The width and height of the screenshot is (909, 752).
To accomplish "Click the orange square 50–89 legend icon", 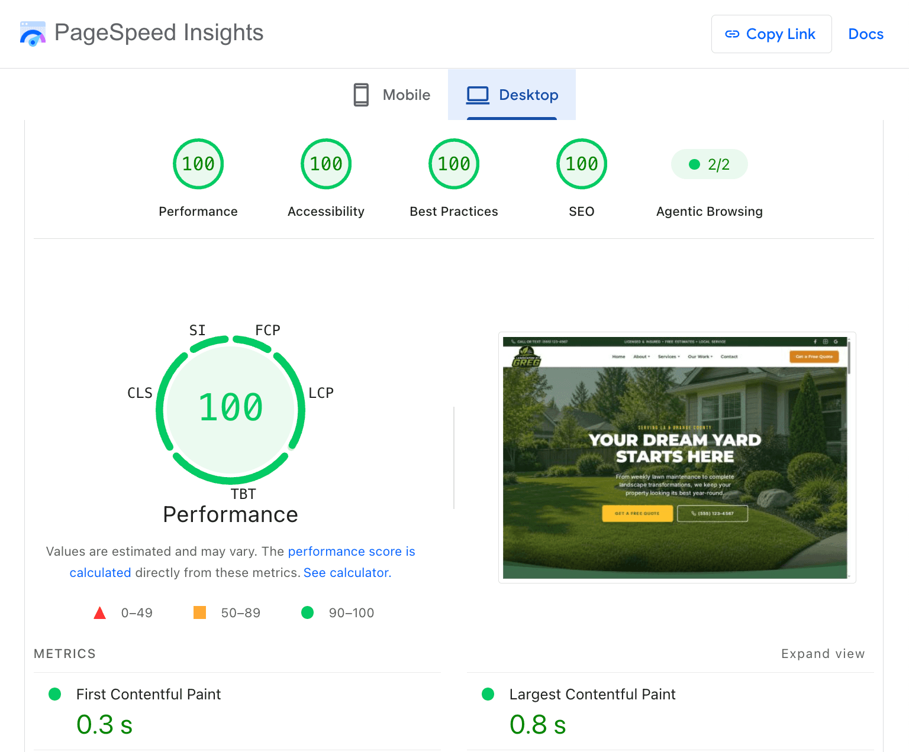I will coord(200,612).
